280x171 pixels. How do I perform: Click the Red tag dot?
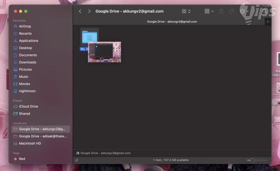(x=15, y=159)
